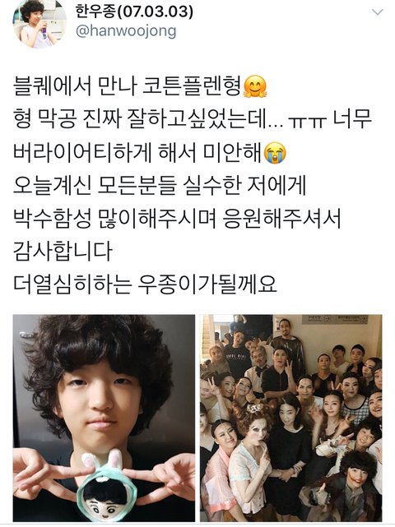Image resolution: width=395 pixels, height=527 pixels.
Task: Click the line starting 오늘계신 모든분들
Action: click(159, 186)
